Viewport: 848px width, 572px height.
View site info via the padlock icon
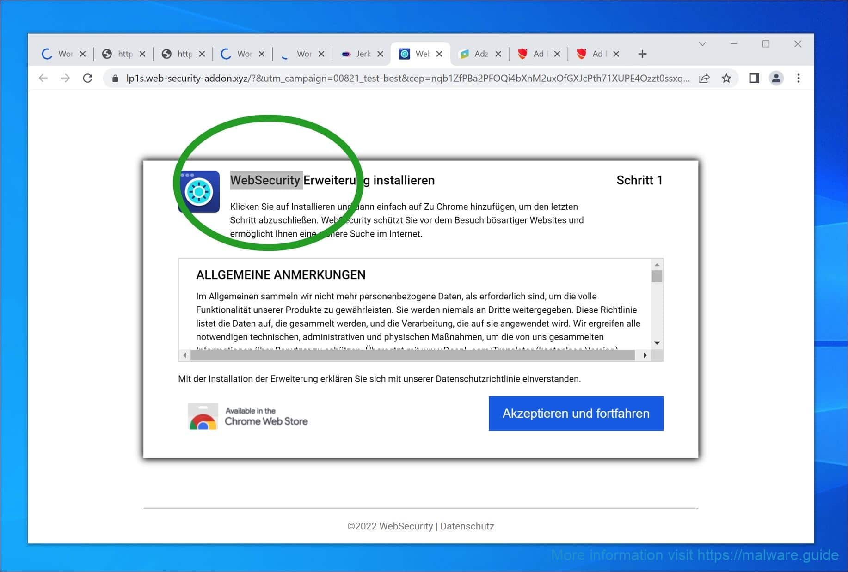115,79
